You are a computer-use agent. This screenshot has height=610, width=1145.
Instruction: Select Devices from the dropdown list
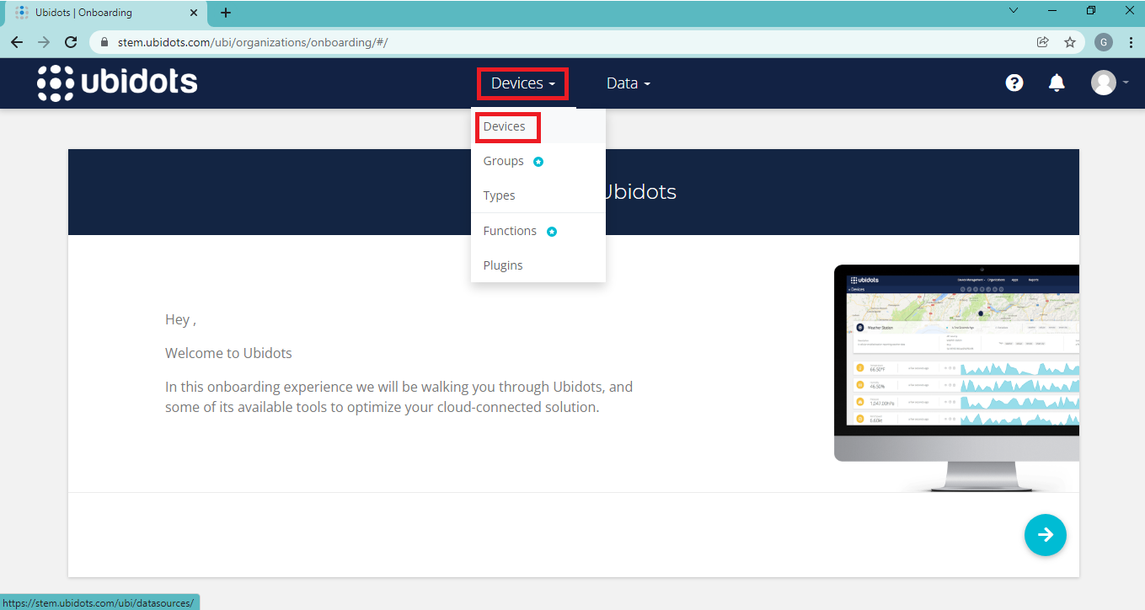pyautogui.click(x=505, y=126)
